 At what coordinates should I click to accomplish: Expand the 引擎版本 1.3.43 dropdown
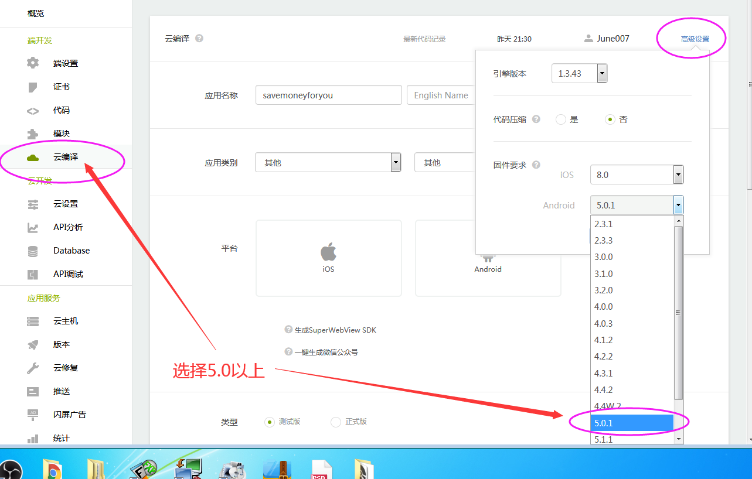pyautogui.click(x=602, y=74)
